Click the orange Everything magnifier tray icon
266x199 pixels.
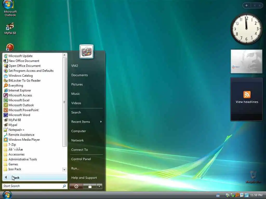point(237,195)
